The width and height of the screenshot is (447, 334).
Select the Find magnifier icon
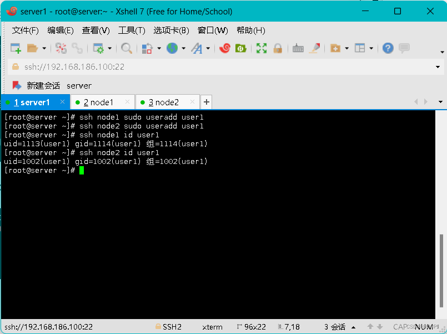[x=126, y=48]
